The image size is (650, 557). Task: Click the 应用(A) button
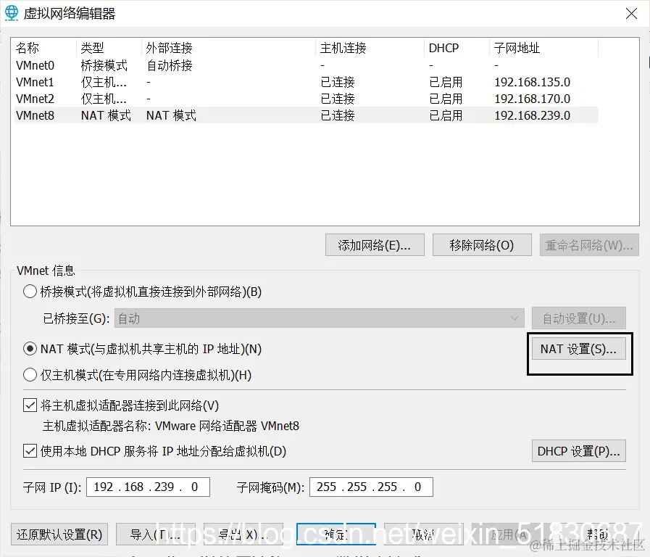(x=511, y=535)
